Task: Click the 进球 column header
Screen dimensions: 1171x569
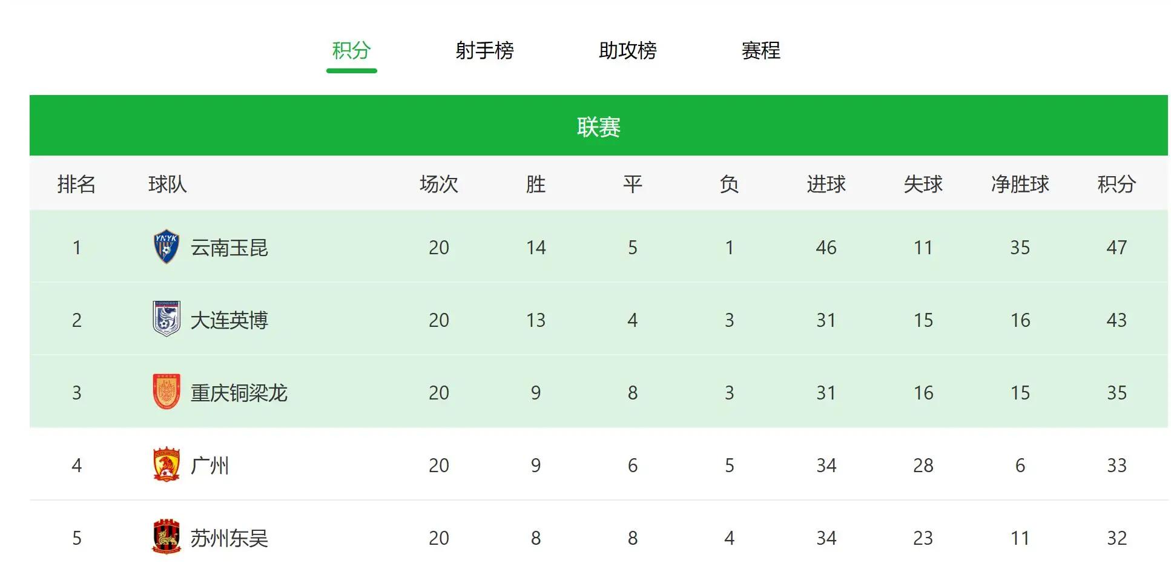Action: point(826,184)
